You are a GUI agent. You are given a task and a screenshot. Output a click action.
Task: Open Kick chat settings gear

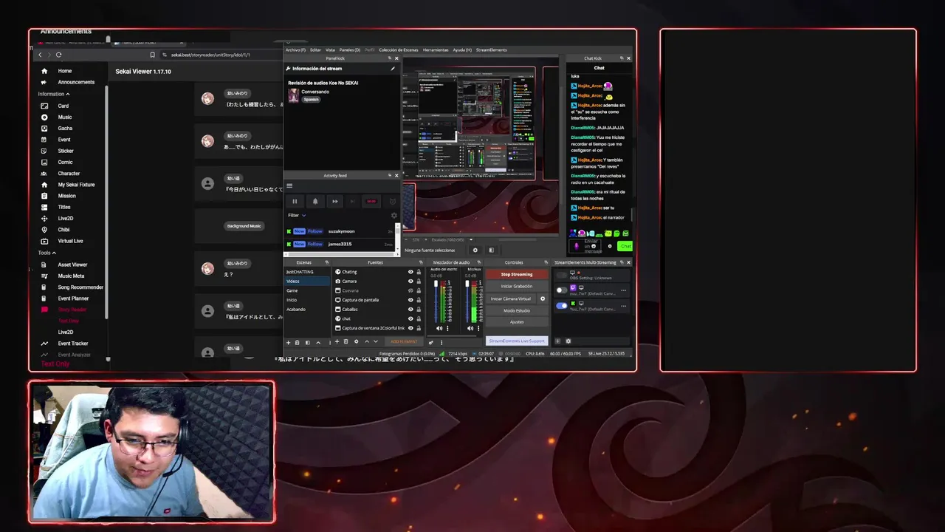pyautogui.click(x=610, y=246)
